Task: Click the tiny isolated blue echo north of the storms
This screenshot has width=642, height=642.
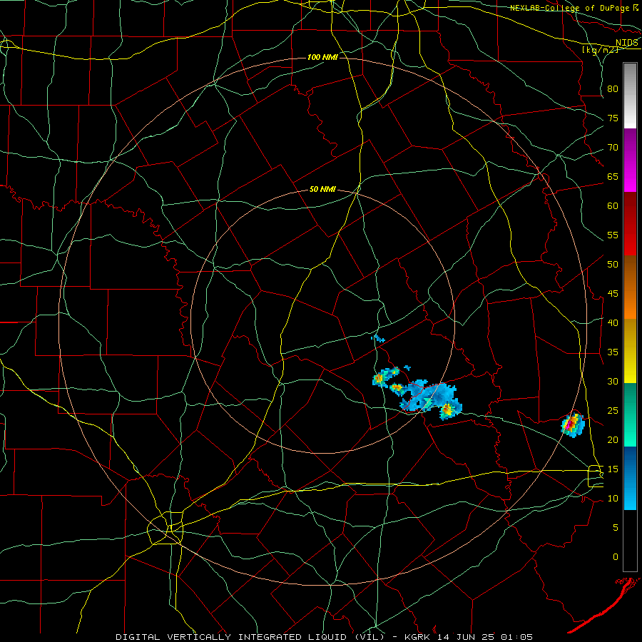Action: [378, 338]
